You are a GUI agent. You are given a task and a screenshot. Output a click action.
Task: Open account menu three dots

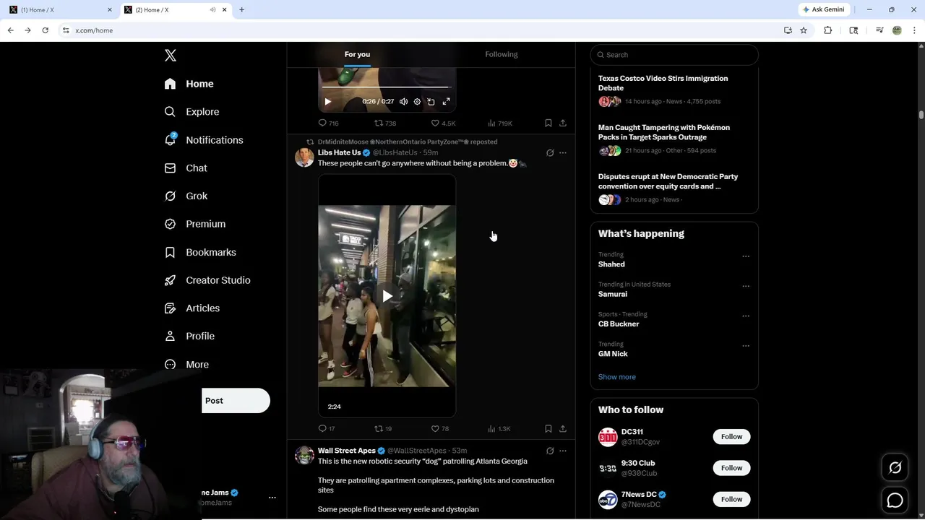point(272,498)
